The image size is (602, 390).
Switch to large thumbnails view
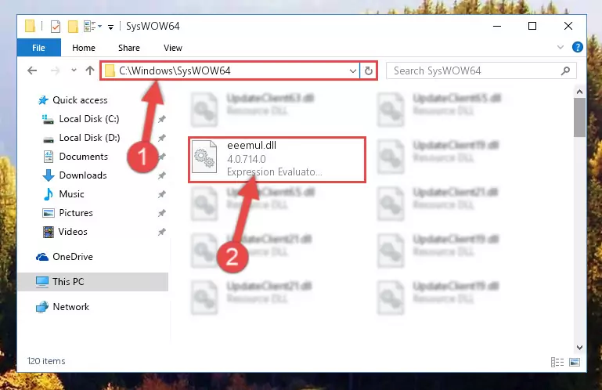coord(575,362)
